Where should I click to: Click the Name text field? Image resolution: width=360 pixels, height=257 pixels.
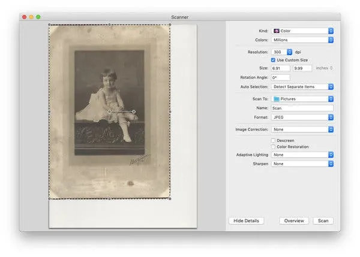tap(302, 108)
